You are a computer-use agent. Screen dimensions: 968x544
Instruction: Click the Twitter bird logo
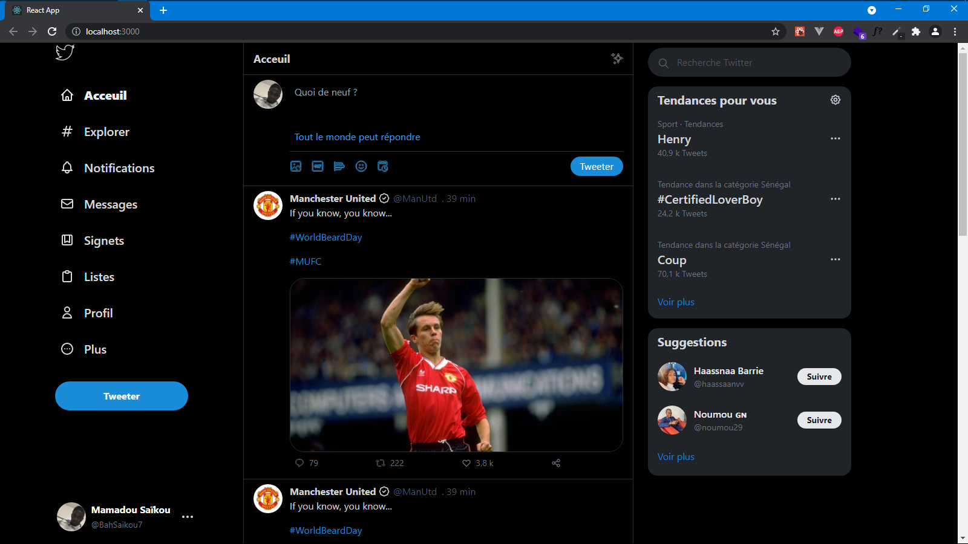(x=65, y=53)
